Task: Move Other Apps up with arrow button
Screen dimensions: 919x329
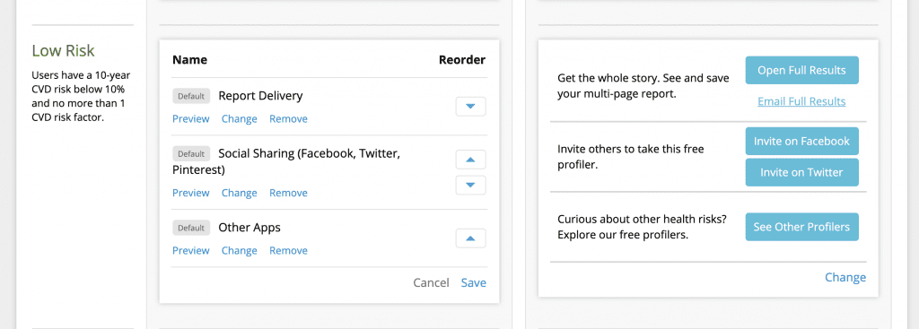Action: click(x=470, y=238)
